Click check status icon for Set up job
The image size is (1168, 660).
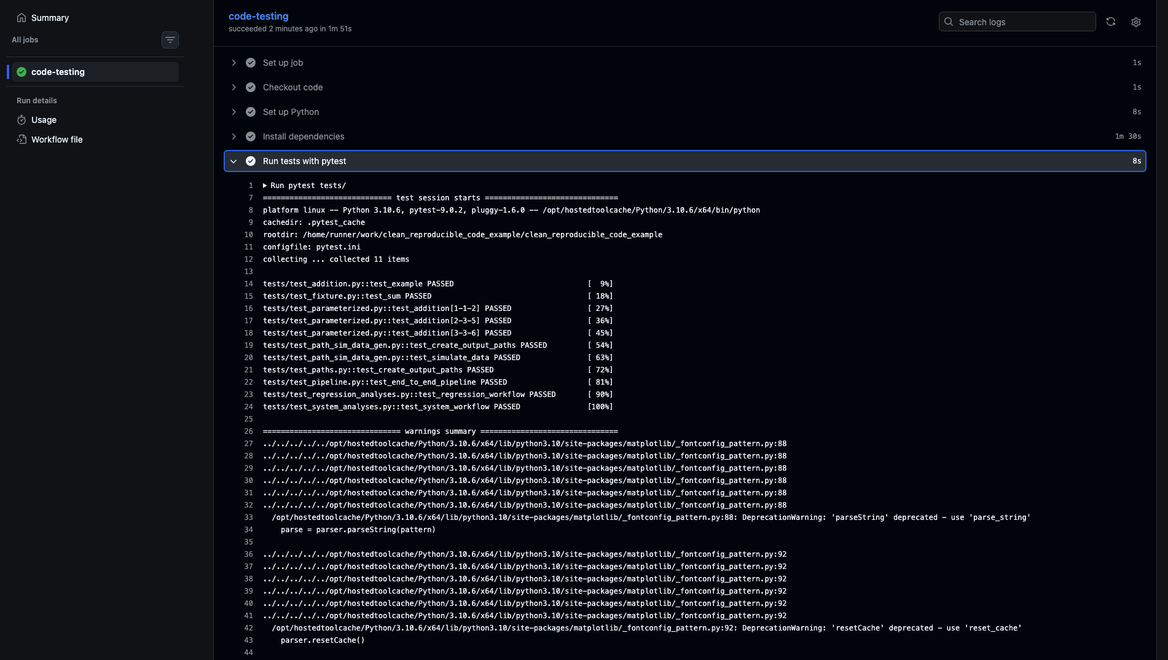click(x=251, y=63)
